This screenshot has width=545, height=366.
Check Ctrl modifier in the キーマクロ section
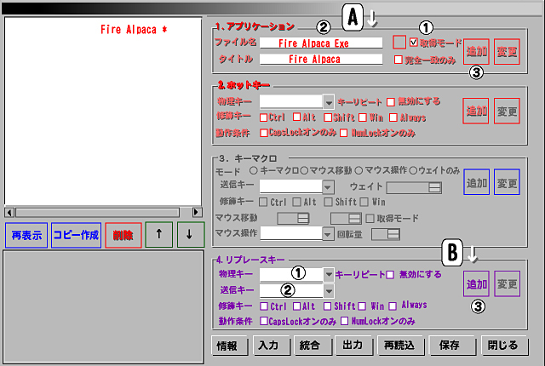[263, 202]
